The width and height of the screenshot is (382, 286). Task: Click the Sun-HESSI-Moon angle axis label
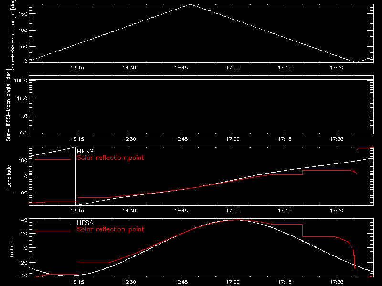(8, 105)
